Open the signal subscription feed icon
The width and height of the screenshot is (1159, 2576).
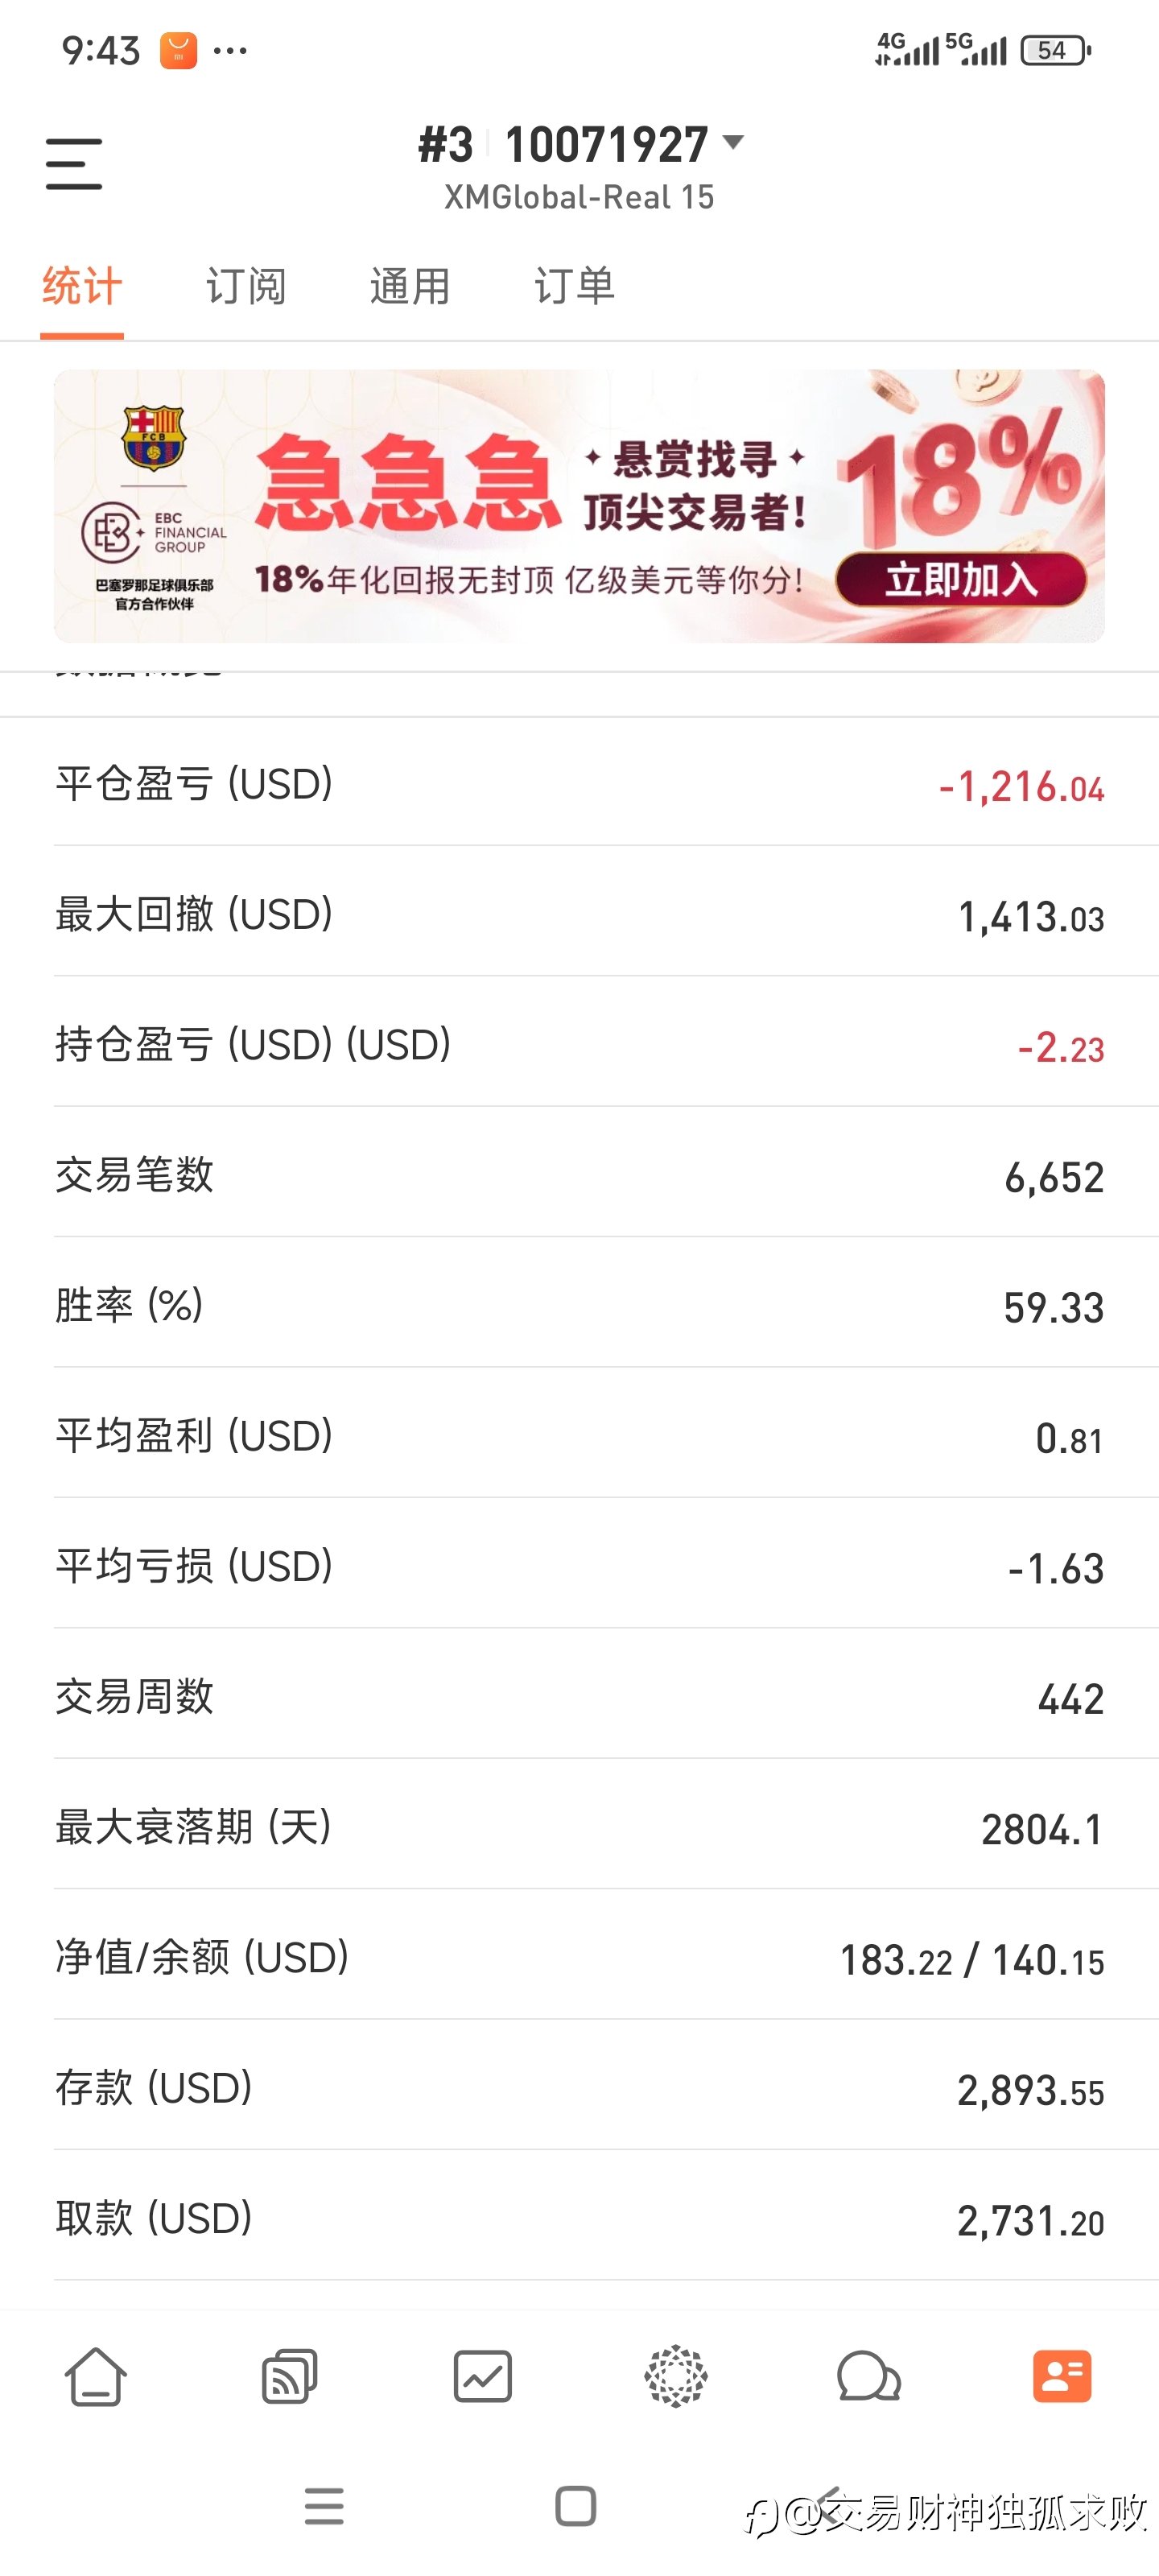pyautogui.click(x=289, y=2376)
